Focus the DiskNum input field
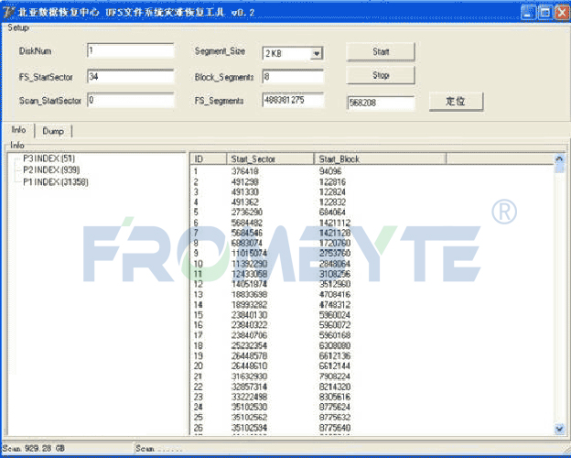The image size is (571, 458). tap(131, 50)
